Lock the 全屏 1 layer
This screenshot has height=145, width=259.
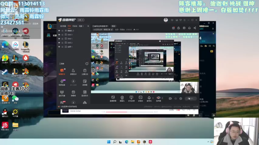[62, 47]
